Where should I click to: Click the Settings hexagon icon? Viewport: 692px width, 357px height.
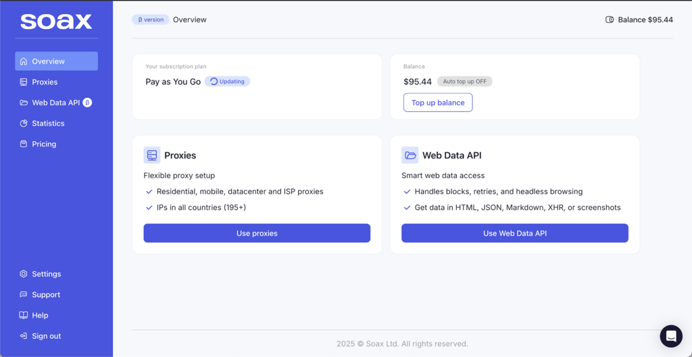pos(24,274)
